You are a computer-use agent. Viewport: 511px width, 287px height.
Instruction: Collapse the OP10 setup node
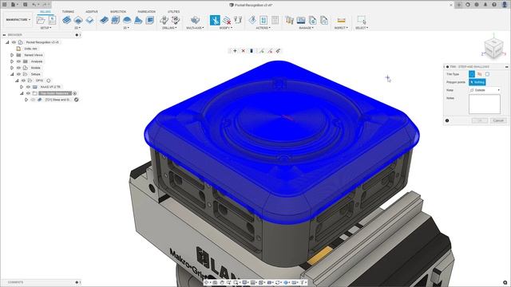17,81
